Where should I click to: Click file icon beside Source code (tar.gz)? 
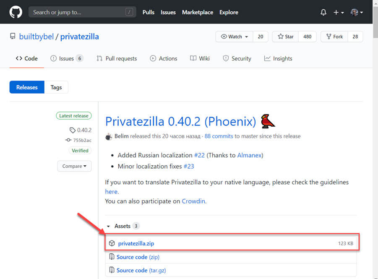(112, 270)
